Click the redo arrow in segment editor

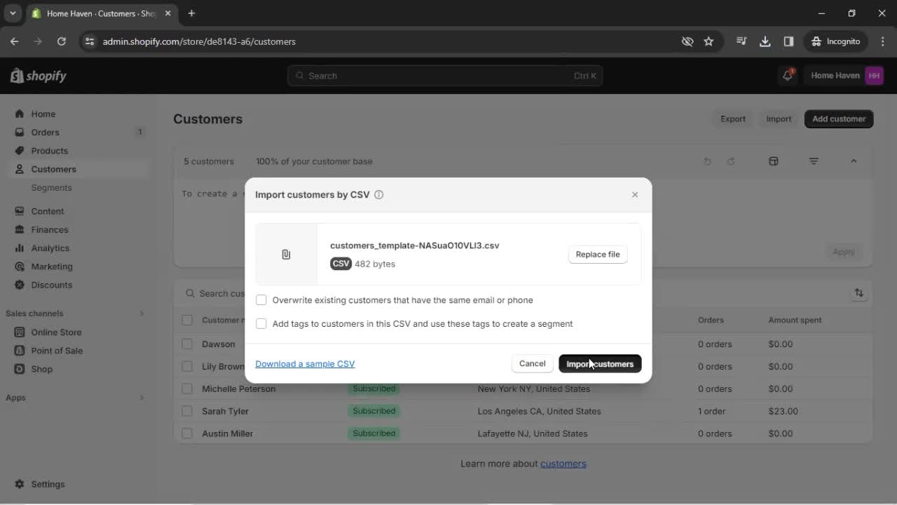pos(730,161)
